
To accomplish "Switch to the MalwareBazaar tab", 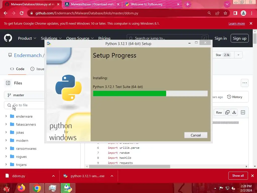I will tap(92, 4).
